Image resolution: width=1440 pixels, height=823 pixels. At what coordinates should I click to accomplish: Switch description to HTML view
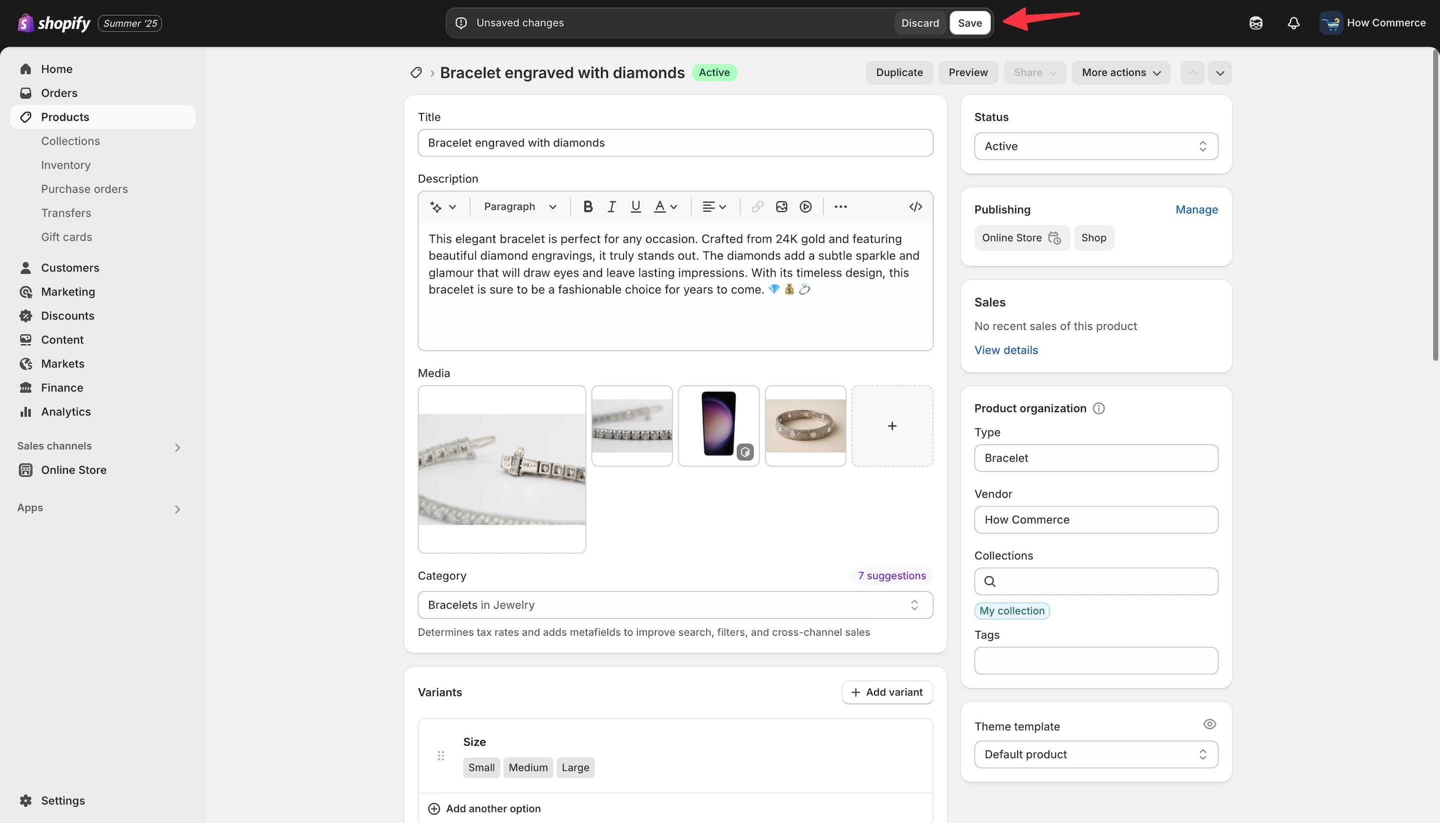pos(915,207)
